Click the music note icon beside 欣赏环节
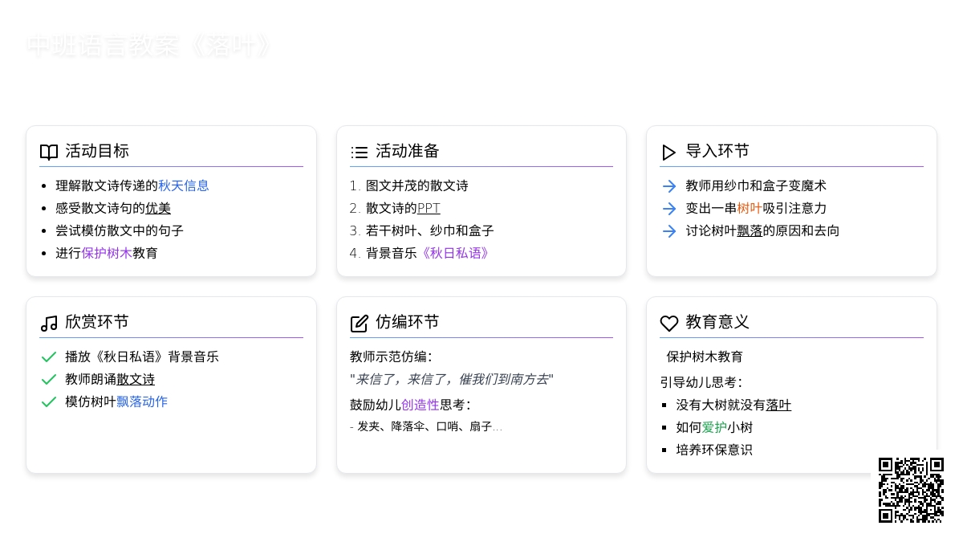 (49, 323)
